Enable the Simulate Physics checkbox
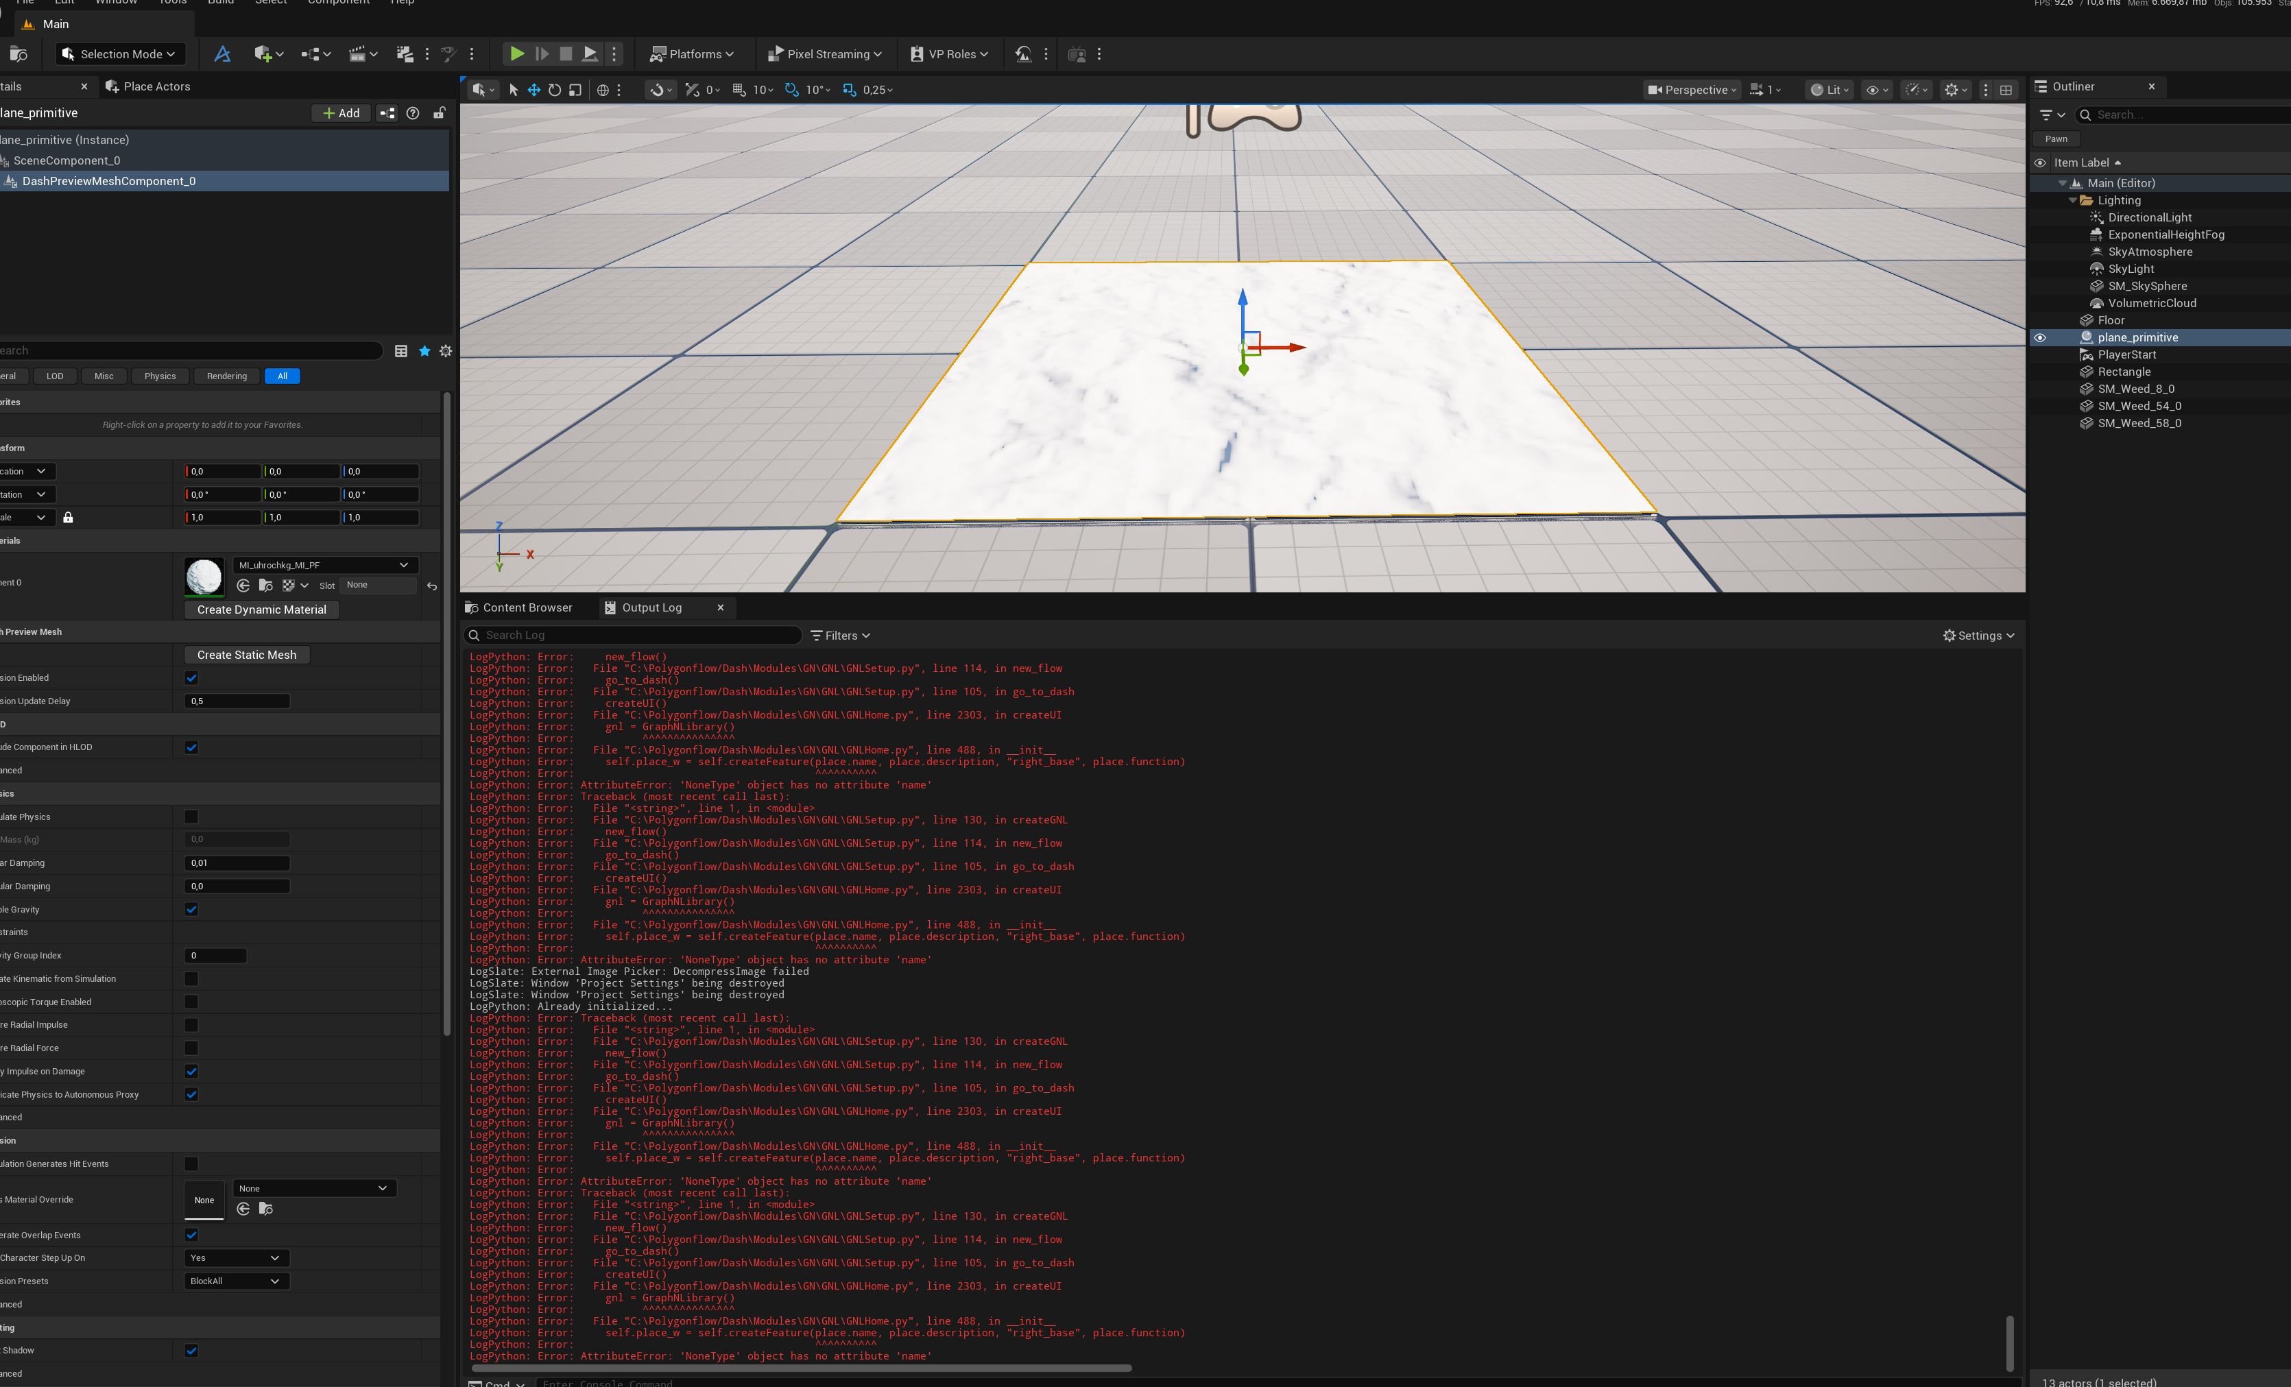 pos(191,817)
